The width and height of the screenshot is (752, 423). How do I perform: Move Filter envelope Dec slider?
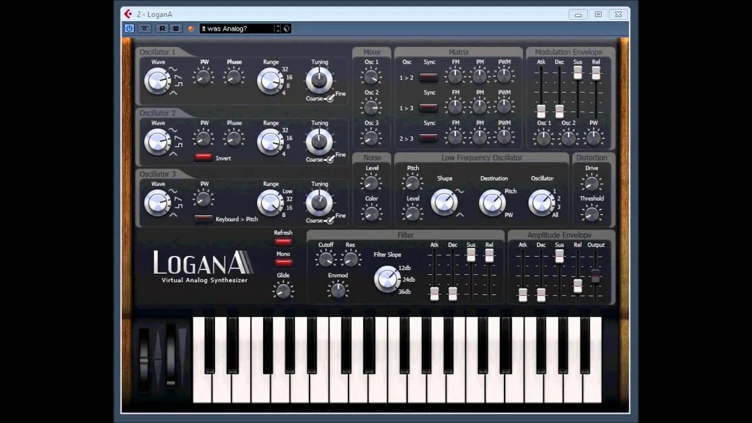(x=452, y=294)
